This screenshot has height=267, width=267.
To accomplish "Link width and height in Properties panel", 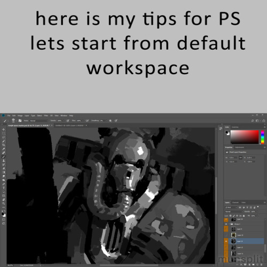I will pos(240,158).
